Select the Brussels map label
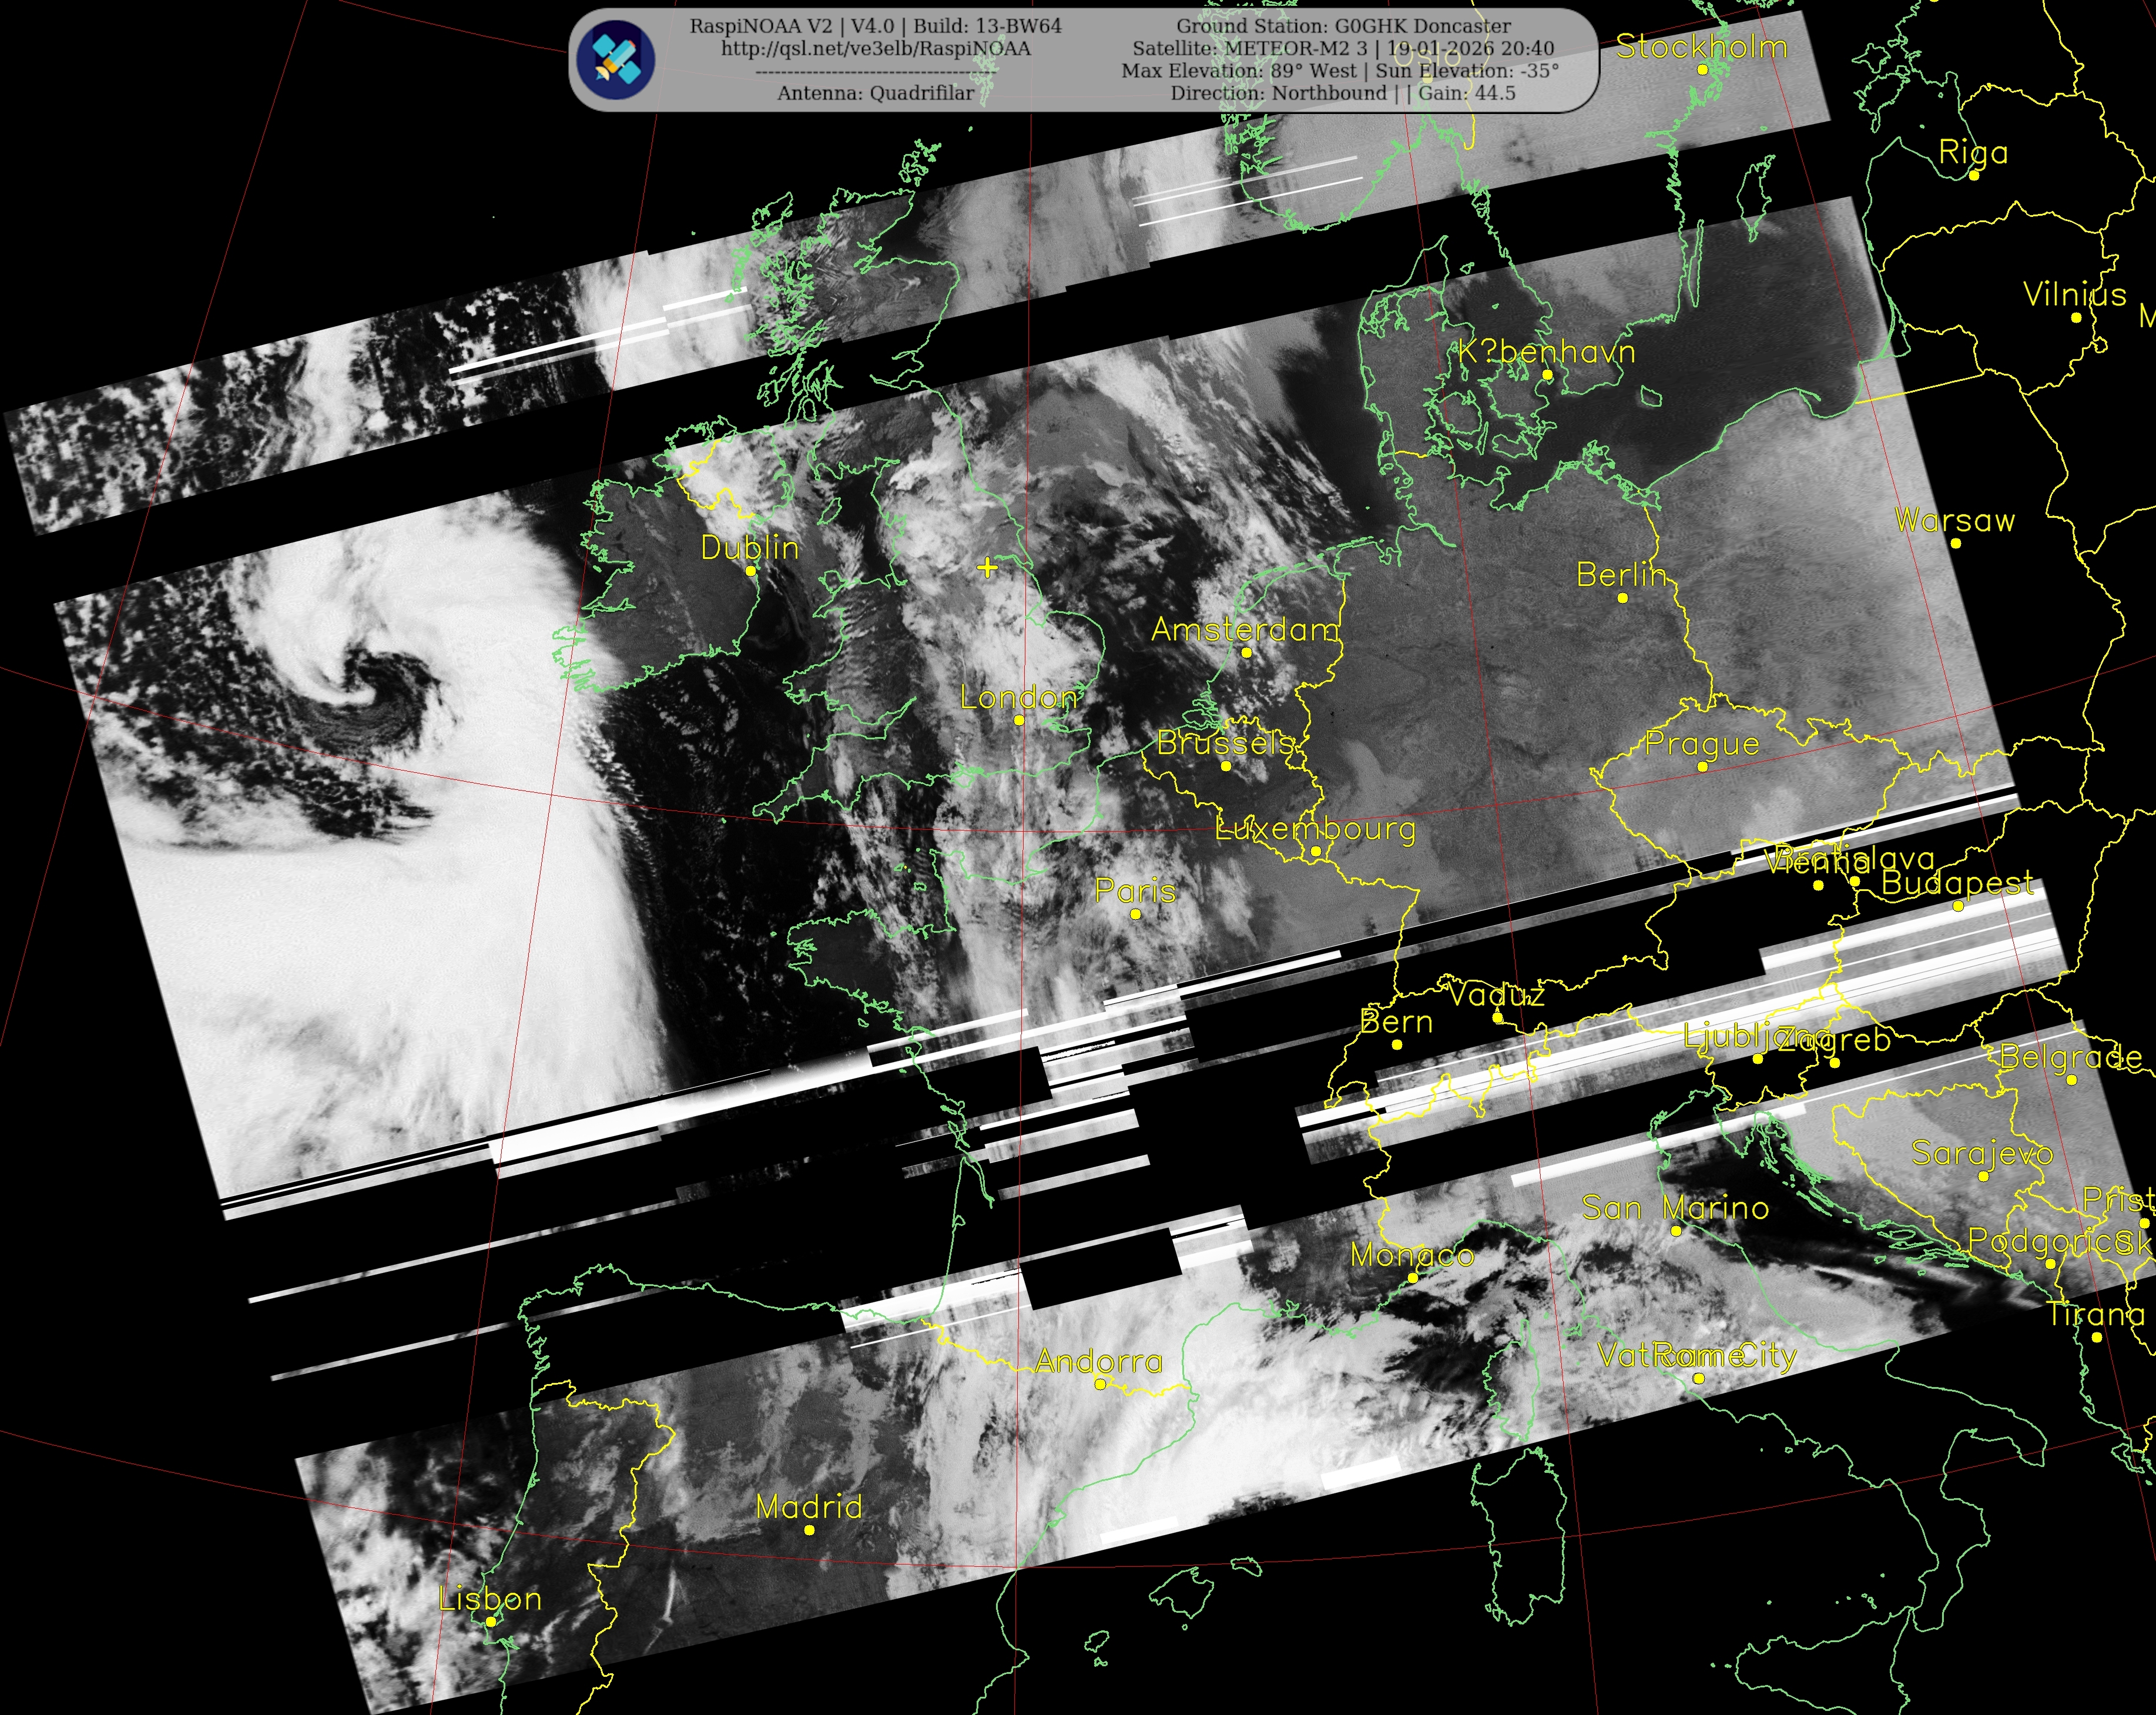Viewport: 2156px width, 1715px height. coord(1225,743)
